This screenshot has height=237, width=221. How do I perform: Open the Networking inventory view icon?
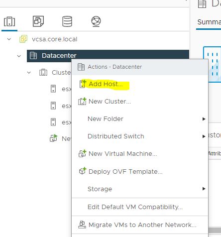coord(96,21)
